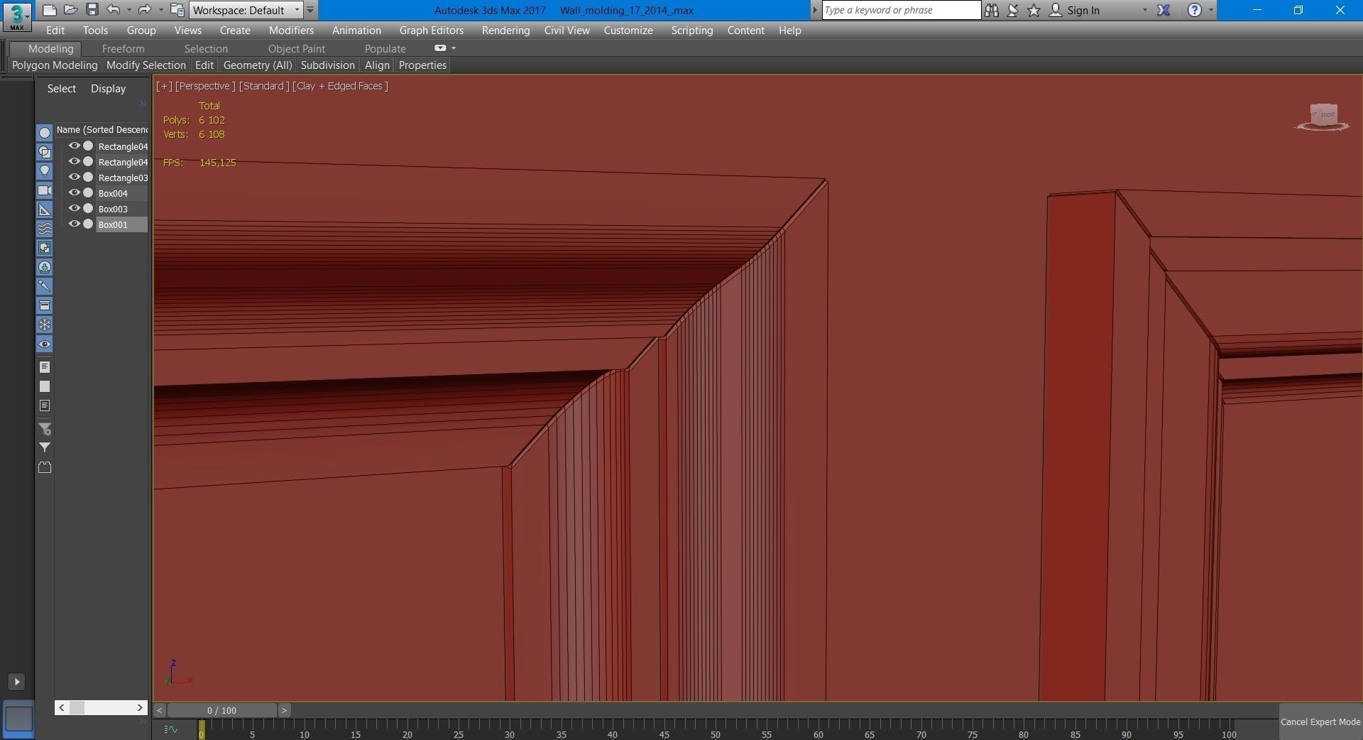Hide Box004 via its eye icon
Image resolution: width=1363 pixels, height=740 pixels.
coord(74,192)
